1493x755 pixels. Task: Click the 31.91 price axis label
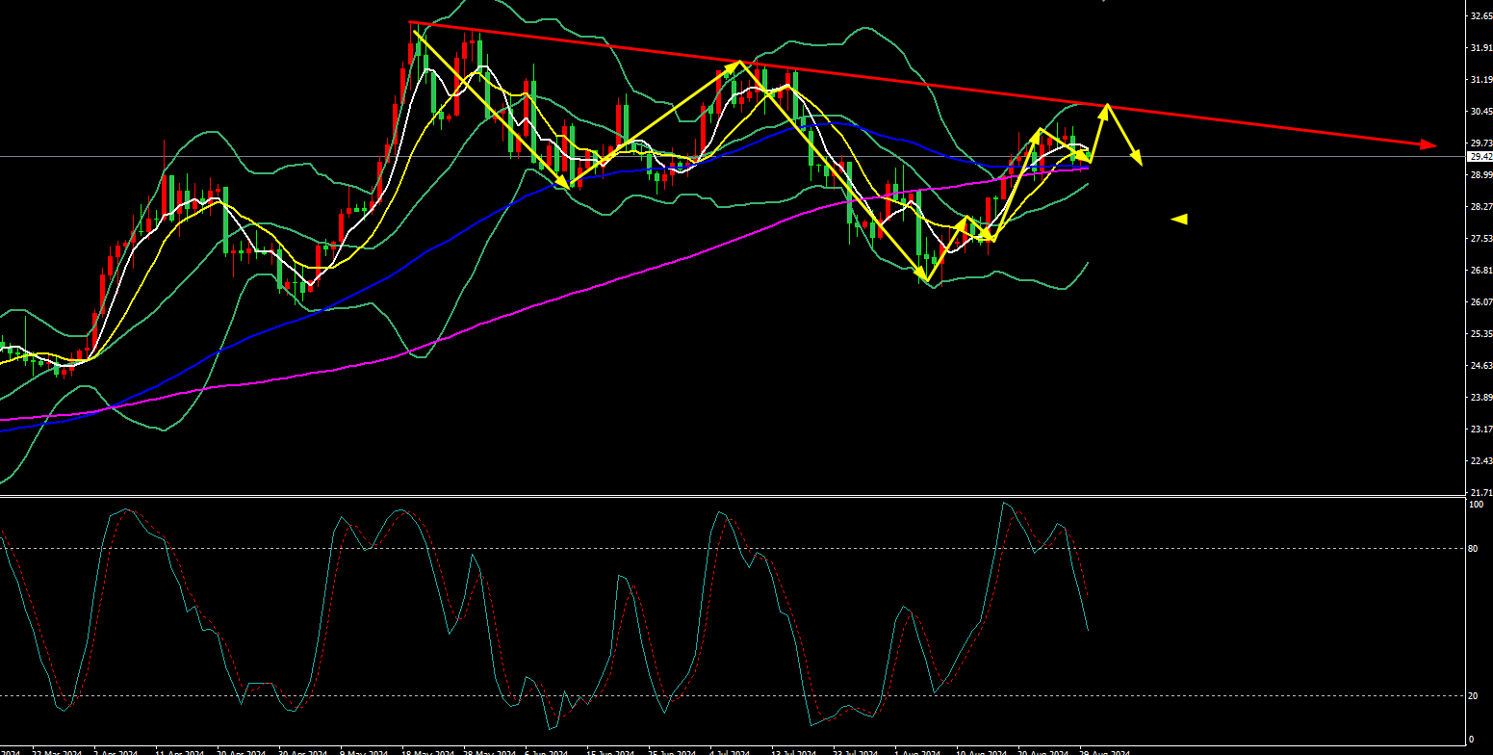click(1480, 47)
